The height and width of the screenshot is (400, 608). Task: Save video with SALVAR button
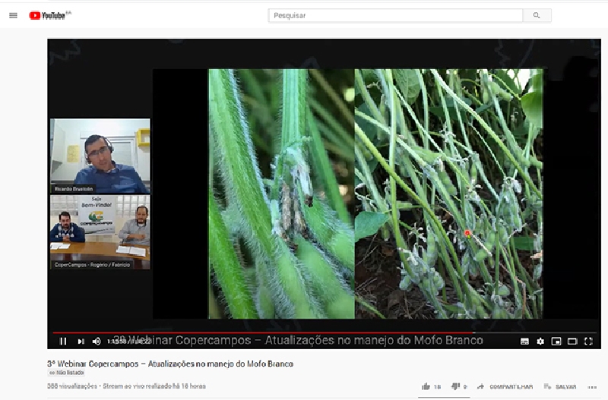560,386
